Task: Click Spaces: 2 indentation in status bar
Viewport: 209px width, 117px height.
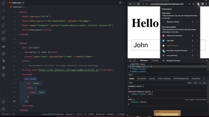Action: (70, 114)
